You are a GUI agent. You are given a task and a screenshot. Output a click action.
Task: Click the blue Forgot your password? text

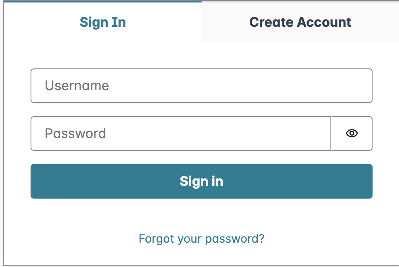pyautogui.click(x=202, y=239)
